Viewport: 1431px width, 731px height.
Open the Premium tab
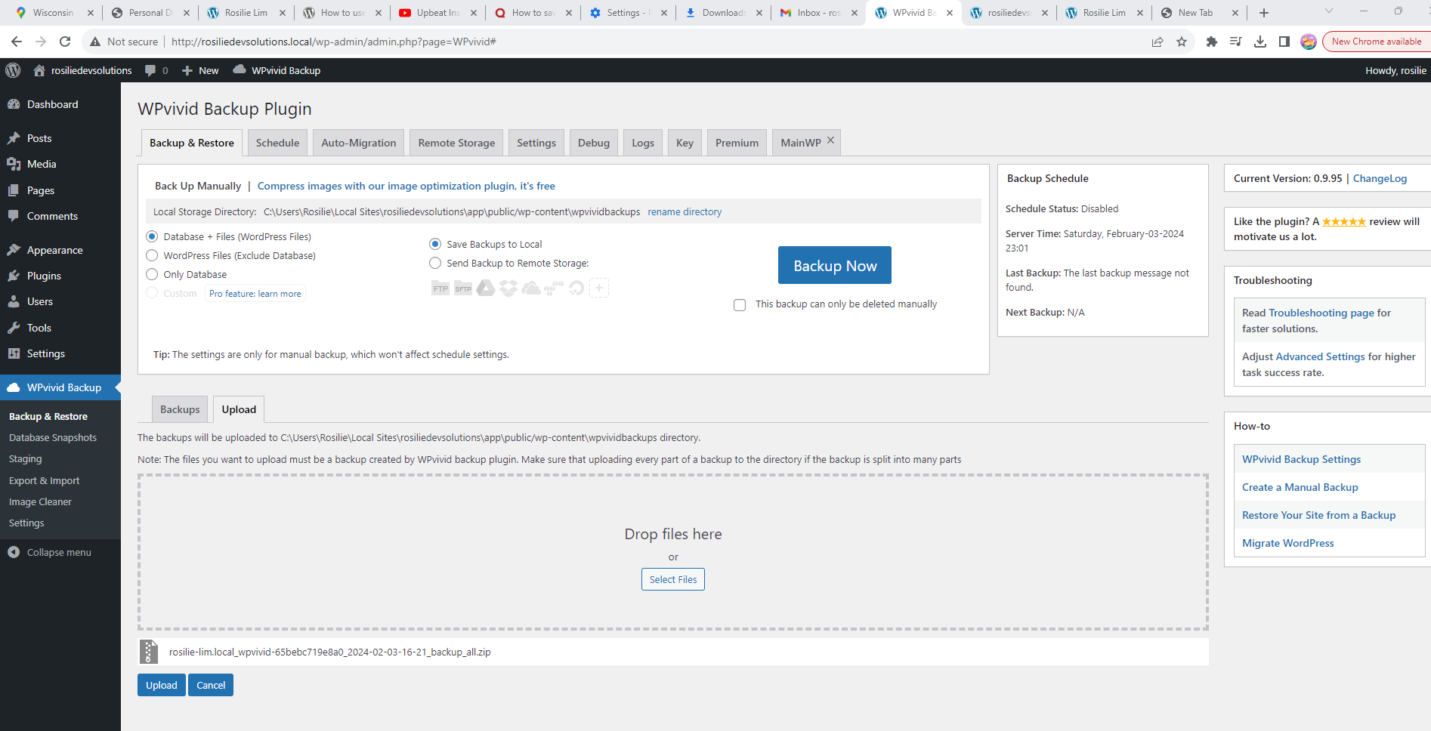737,143
